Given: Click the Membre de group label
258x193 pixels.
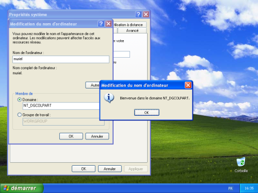Looking at the screenshot, I should click(x=24, y=94).
